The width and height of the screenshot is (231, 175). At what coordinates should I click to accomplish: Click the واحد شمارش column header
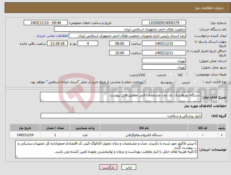point(85,128)
